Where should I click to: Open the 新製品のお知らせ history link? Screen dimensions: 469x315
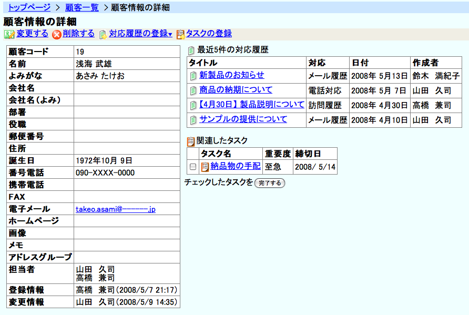pos(231,75)
